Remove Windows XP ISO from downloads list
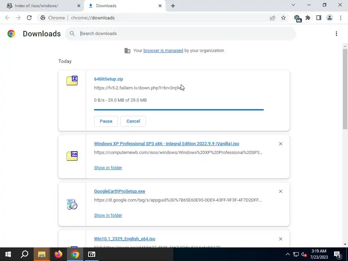This screenshot has height=261, width=348. [x=281, y=144]
